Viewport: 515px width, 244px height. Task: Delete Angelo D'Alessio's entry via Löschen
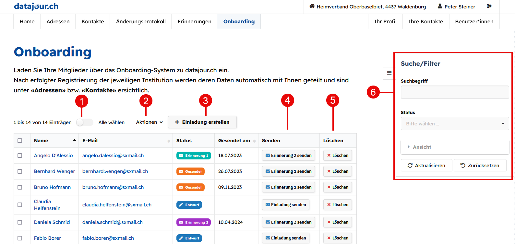tap(338, 156)
